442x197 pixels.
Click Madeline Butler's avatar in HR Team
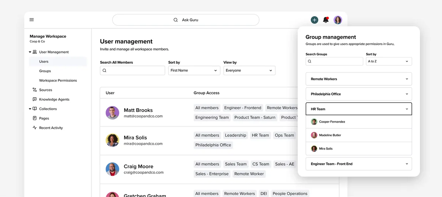pos(314,135)
